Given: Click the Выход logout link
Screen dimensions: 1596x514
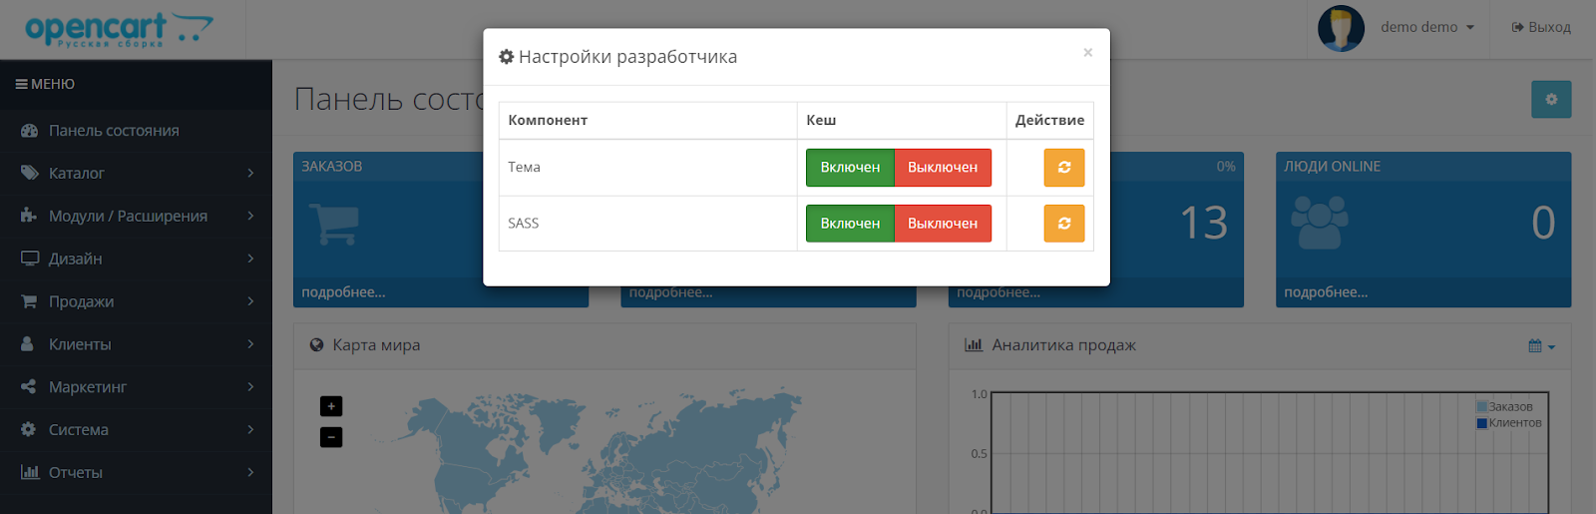Looking at the screenshot, I should [1541, 28].
